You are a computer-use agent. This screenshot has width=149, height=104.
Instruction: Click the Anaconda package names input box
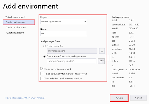pos(72,61)
